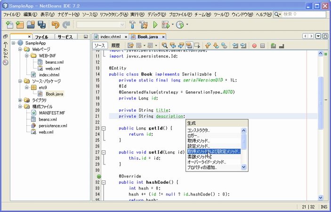Click the Save All toolbar icon

(x=40, y=24)
